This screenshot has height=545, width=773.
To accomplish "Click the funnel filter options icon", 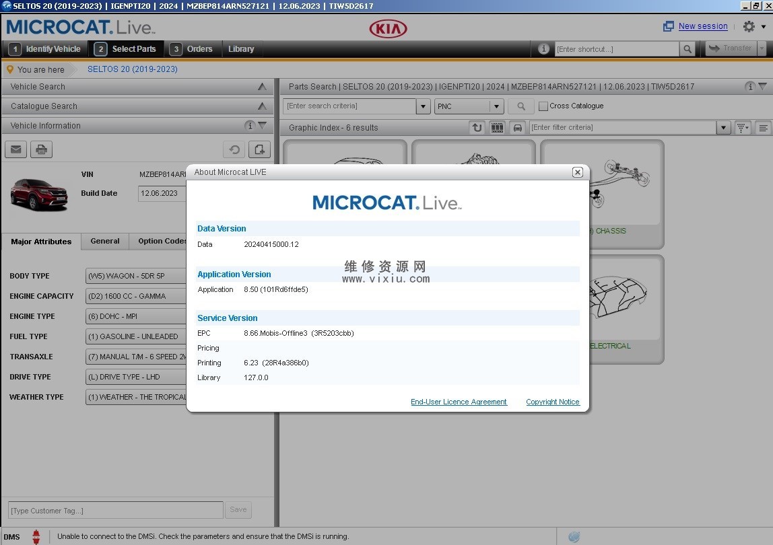I will click(743, 128).
